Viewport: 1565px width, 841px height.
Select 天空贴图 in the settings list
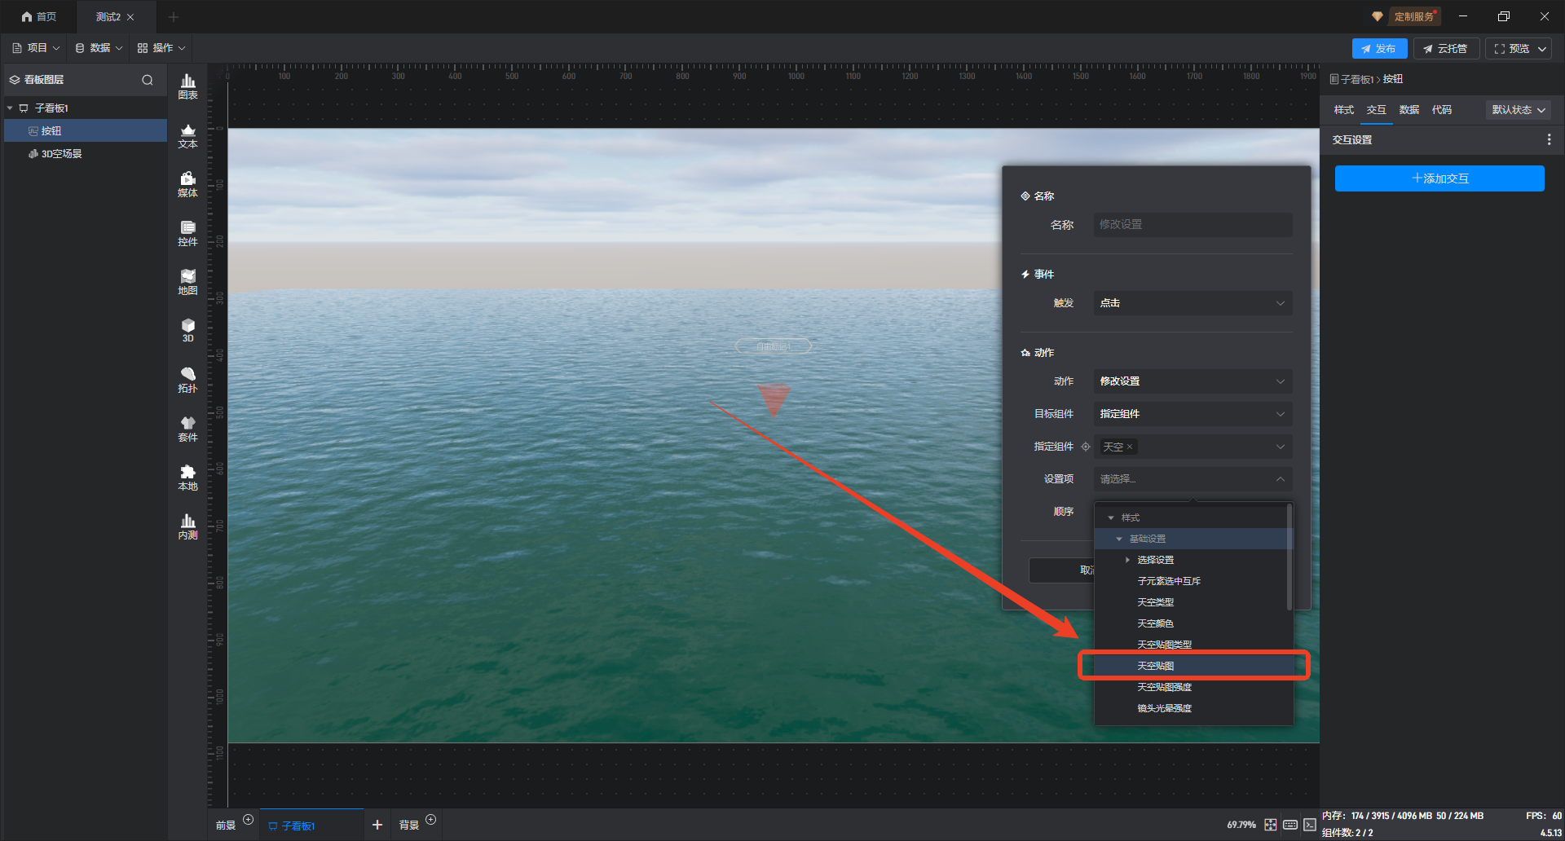coord(1156,666)
